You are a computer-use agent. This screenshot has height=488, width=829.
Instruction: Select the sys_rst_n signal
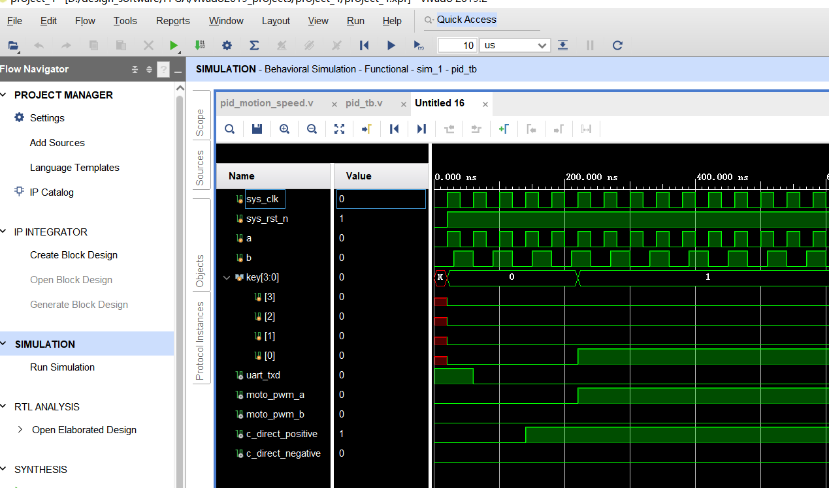pos(267,219)
